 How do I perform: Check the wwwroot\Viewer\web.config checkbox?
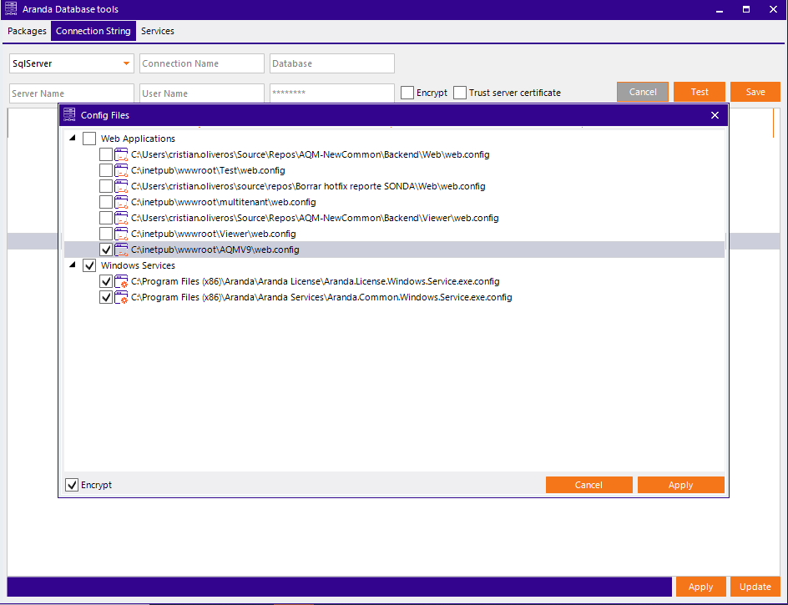105,234
